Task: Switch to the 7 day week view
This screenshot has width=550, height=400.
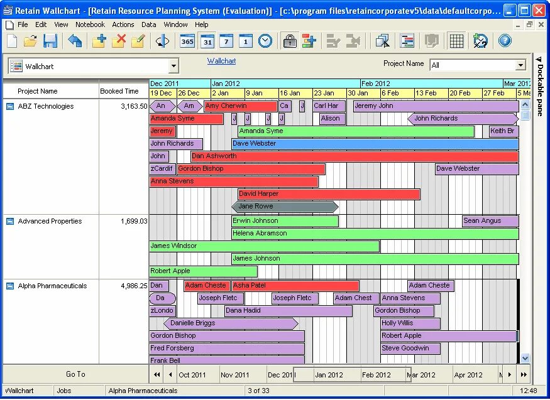Action: pyautogui.click(x=226, y=41)
